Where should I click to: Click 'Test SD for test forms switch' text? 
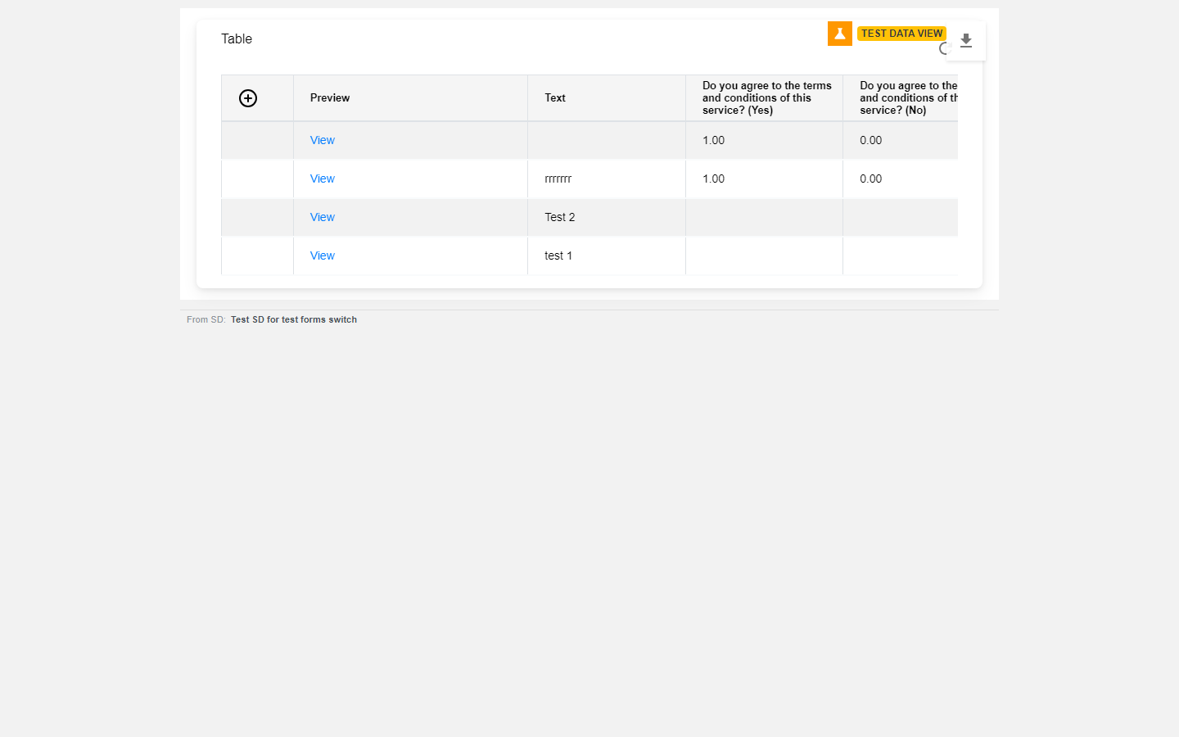pos(294,319)
